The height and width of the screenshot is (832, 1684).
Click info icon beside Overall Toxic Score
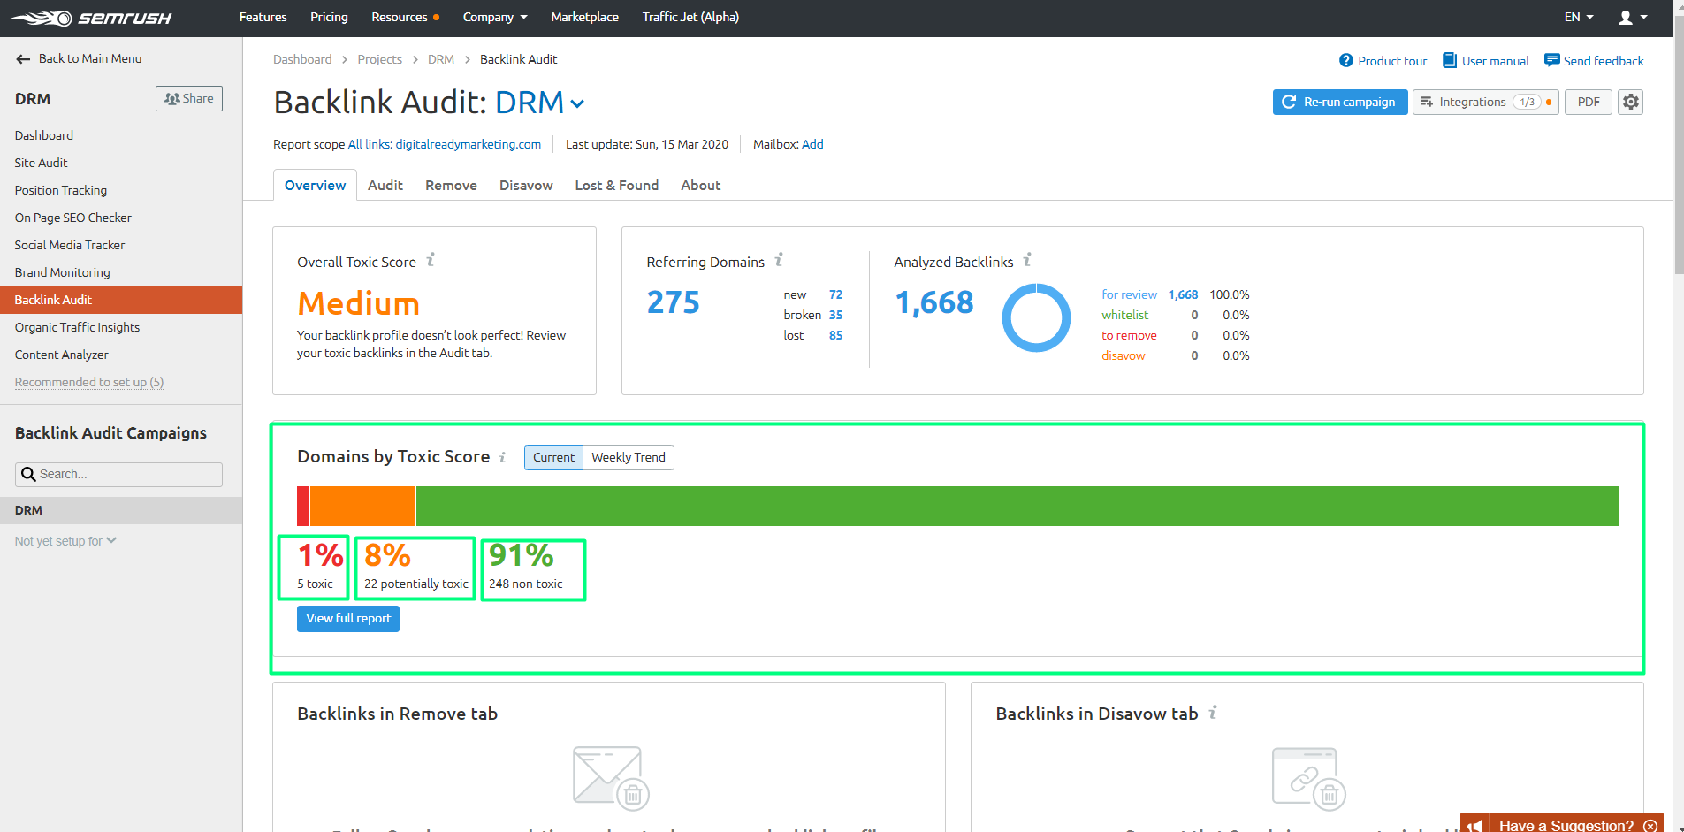431,260
